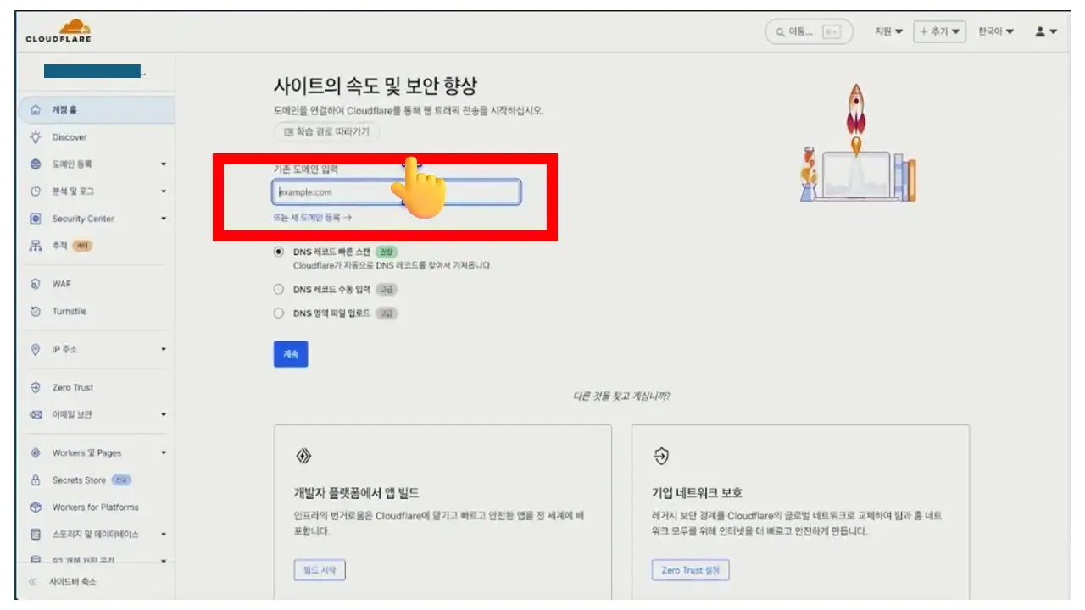Click the 기업 네트워크 보호 shield icon
The height and width of the screenshot is (610, 1085).
[x=661, y=457]
